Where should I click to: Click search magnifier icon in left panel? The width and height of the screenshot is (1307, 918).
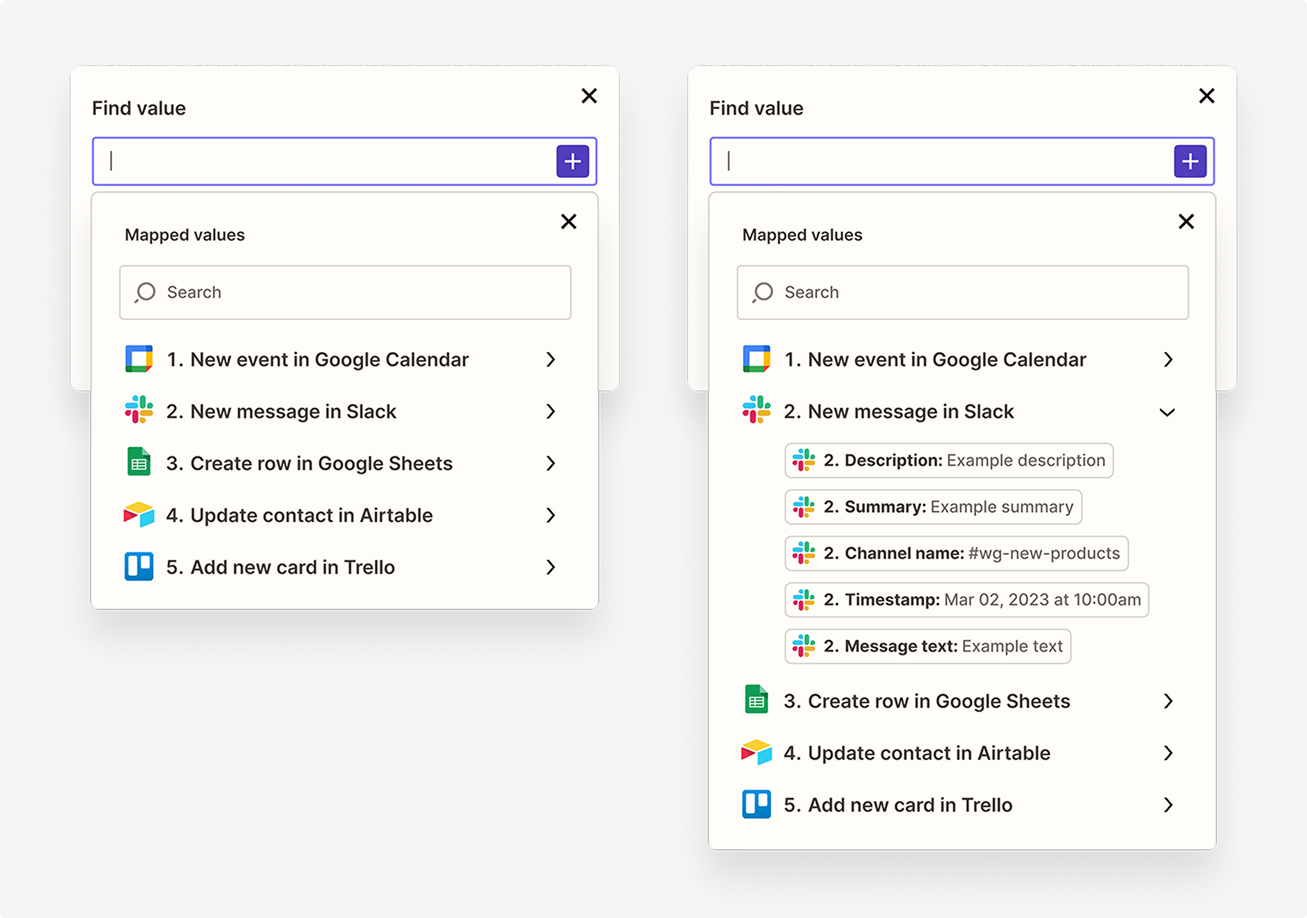coord(145,292)
